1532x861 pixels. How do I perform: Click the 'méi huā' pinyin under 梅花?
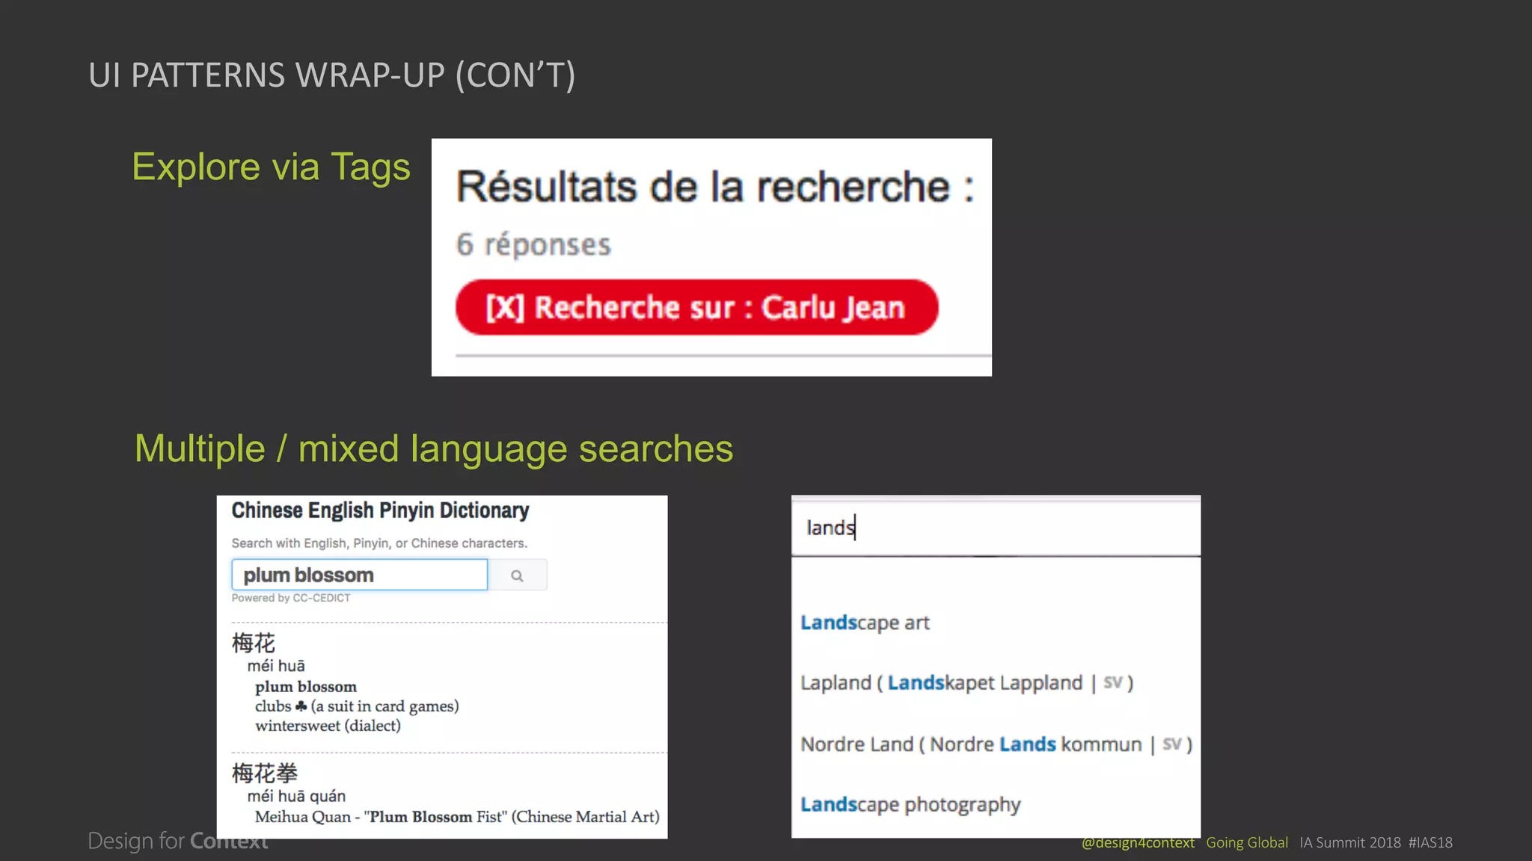tap(276, 666)
